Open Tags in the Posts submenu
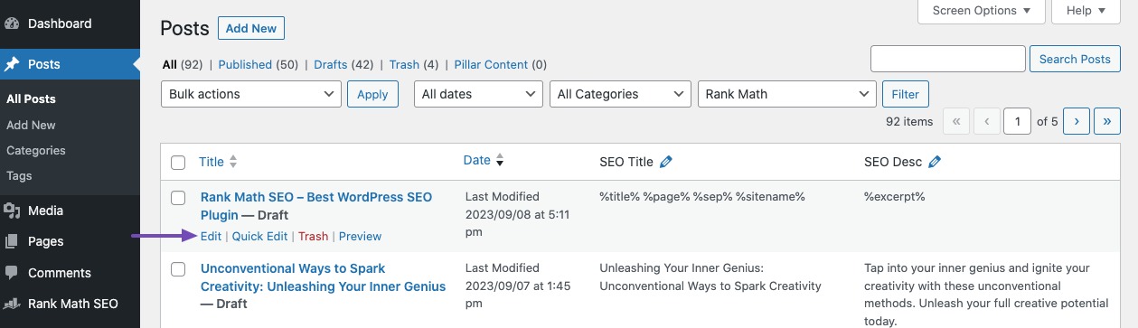Screen dimensions: 1138x328 coord(19,175)
